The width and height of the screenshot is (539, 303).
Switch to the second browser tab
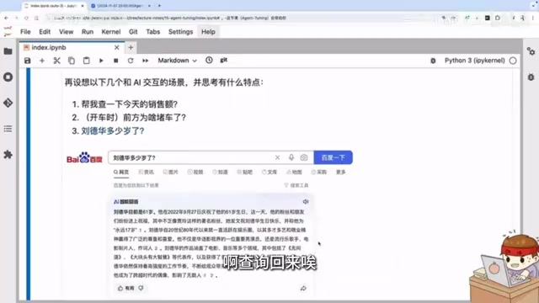point(120,6)
